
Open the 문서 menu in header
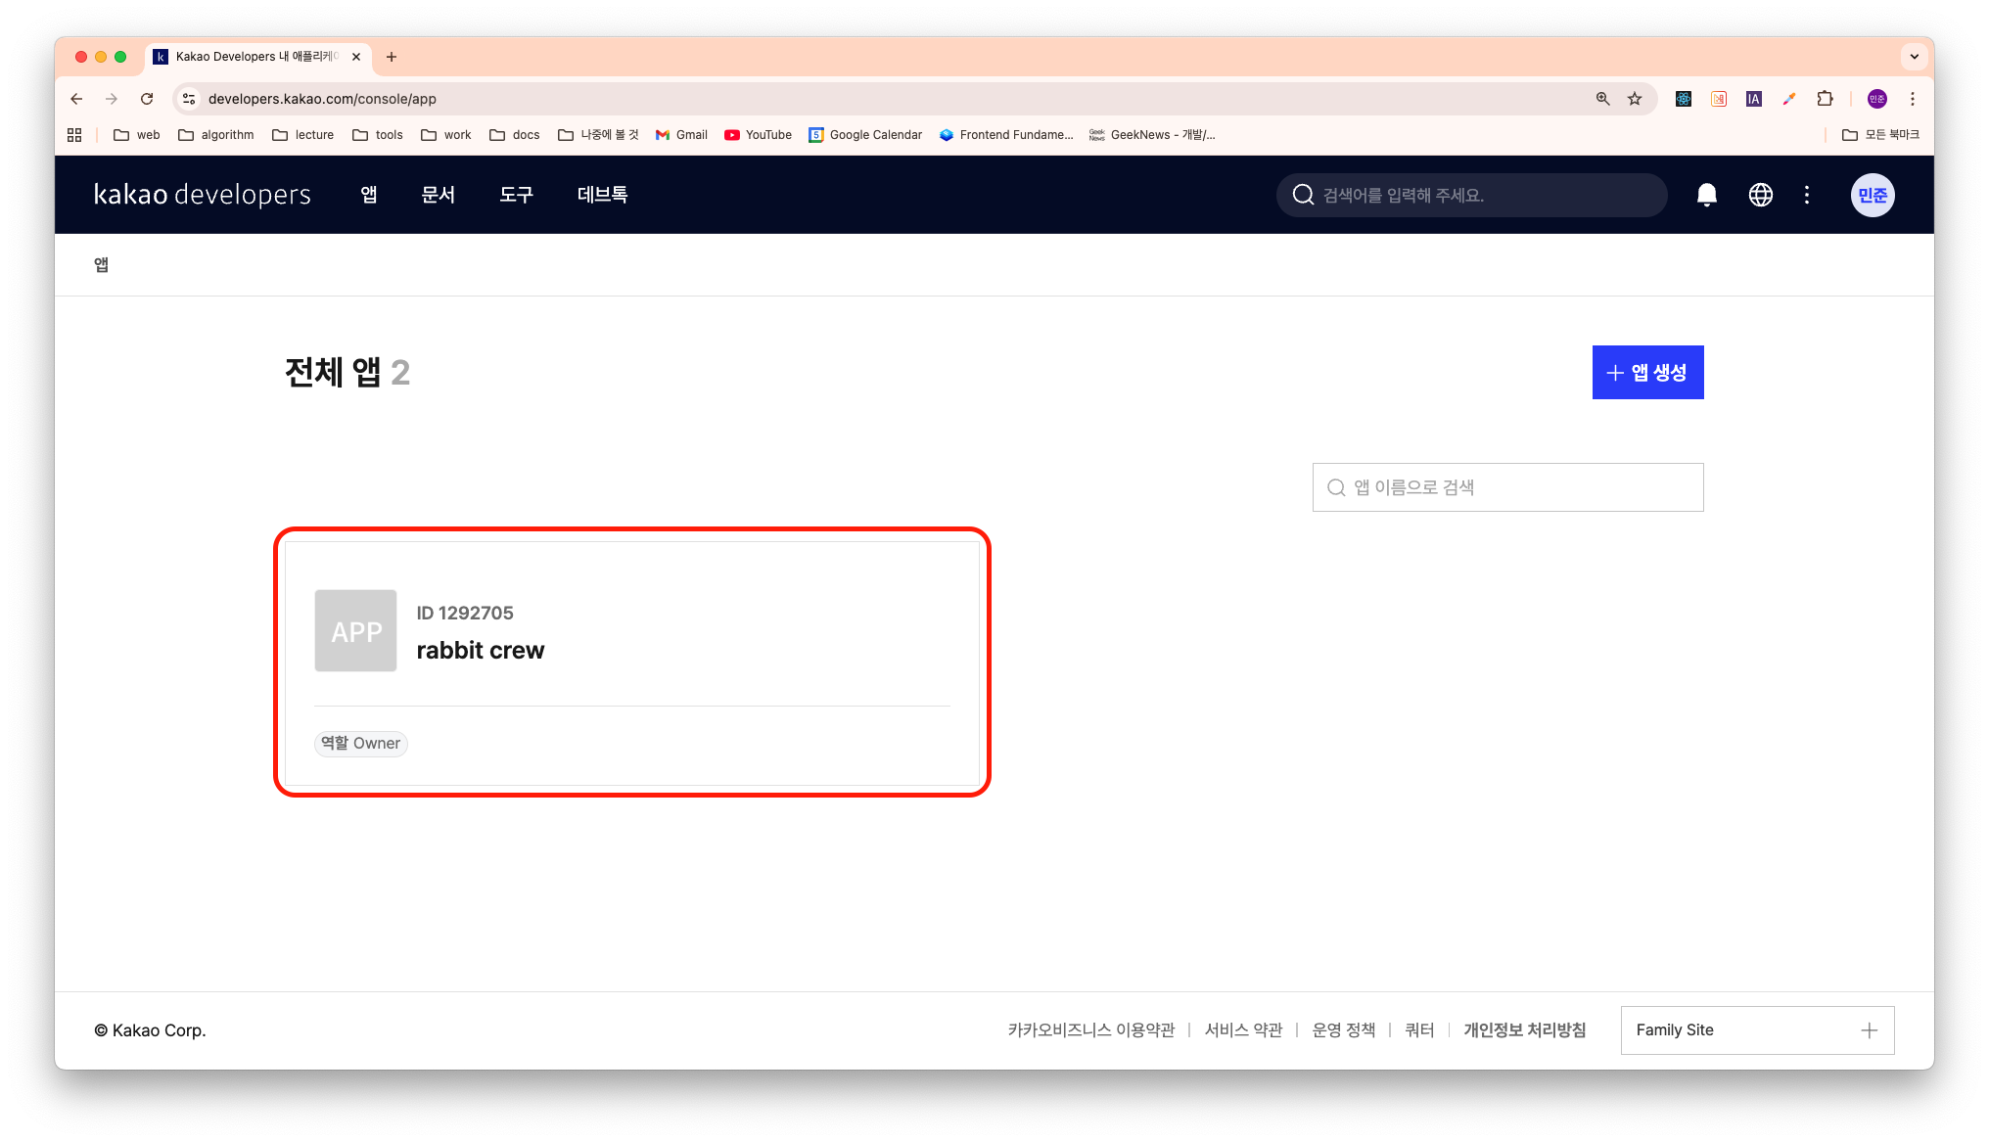click(x=438, y=195)
